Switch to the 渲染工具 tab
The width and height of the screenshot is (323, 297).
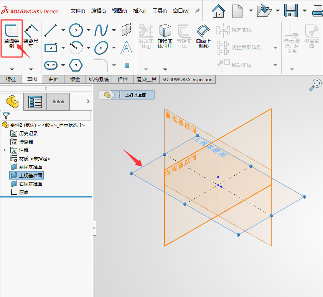coord(147,79)
